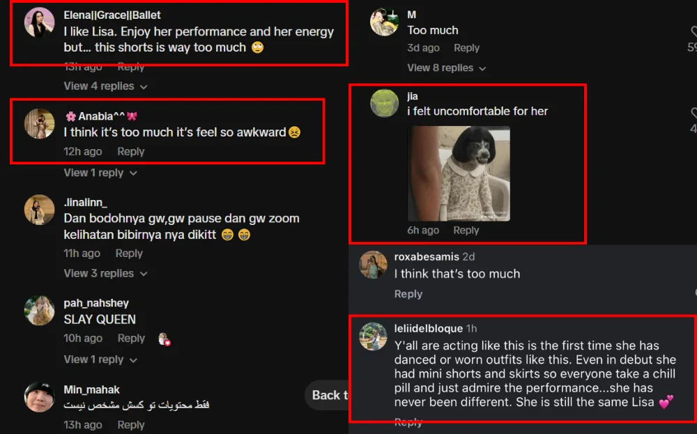Click .linalinn_'s avatar
Image resolution: width=697 pixels, height=434 pixels.
coord(40,210)
